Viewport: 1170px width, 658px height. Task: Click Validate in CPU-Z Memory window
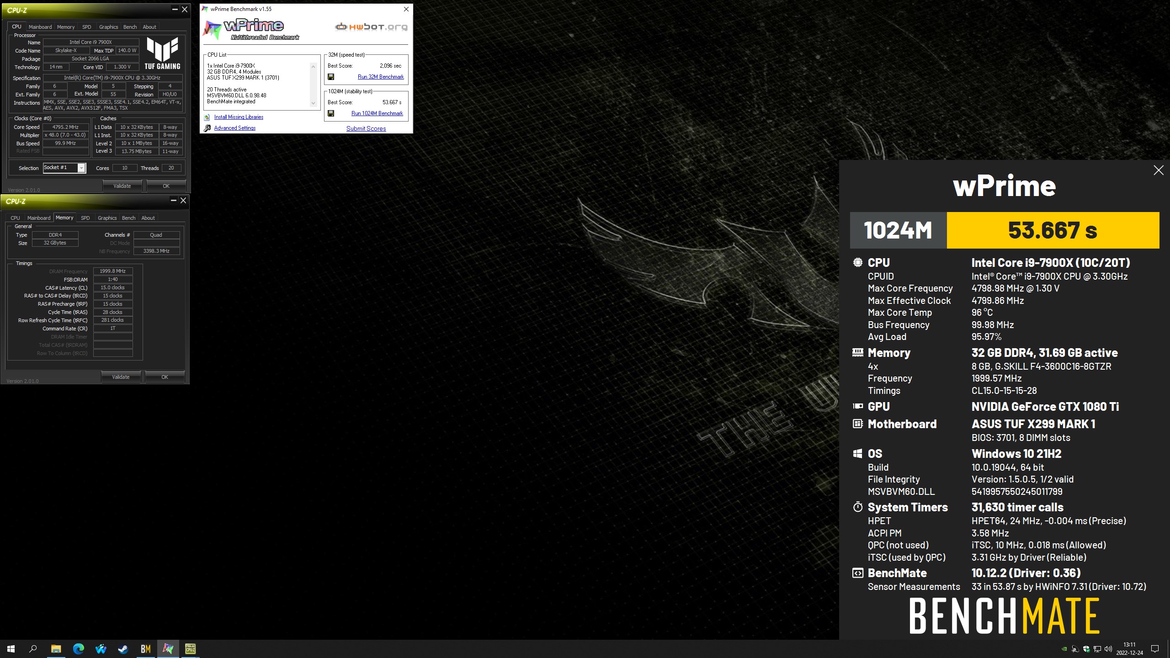(x=121, y=377)
